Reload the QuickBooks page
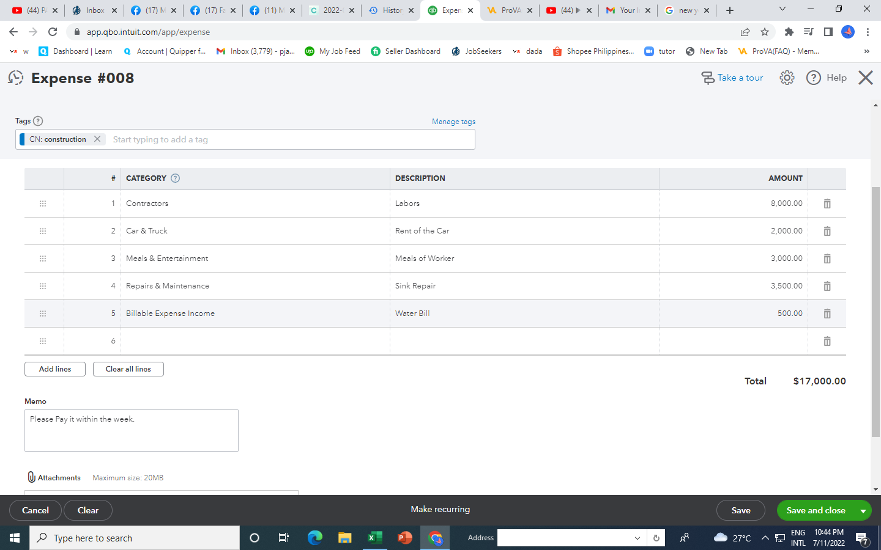This screenshot has width=881, height=550. 53,32
